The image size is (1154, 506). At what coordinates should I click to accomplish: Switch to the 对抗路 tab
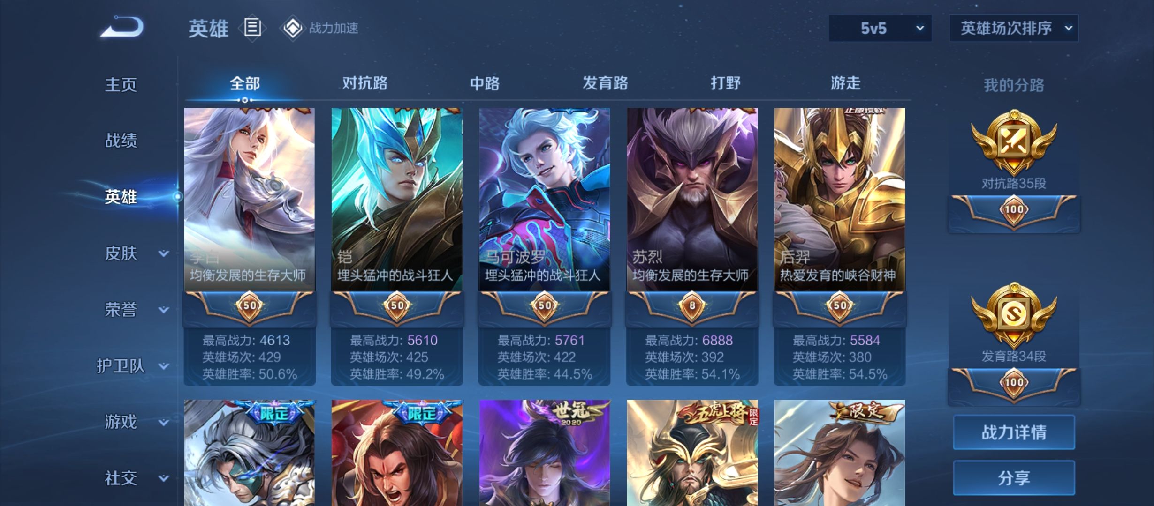coord(365,83)
